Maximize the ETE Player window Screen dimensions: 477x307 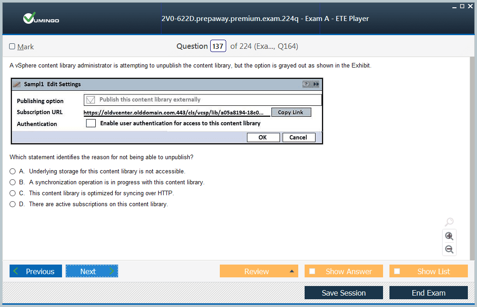(x=462, y=6)
